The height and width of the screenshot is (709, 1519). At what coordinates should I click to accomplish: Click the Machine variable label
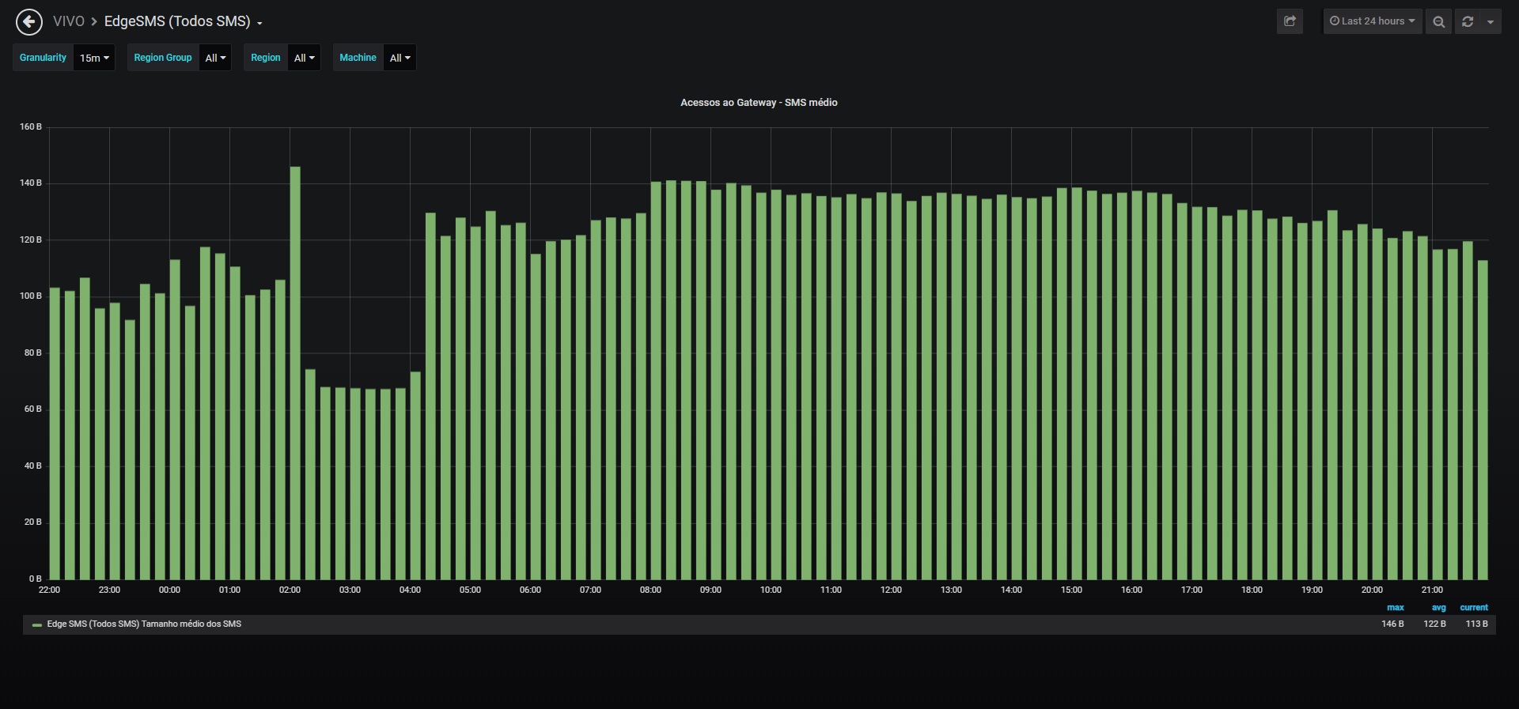358,58
